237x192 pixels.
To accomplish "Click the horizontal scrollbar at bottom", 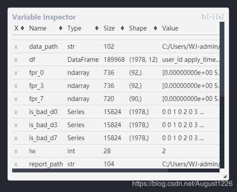I will tap(90, 171).
